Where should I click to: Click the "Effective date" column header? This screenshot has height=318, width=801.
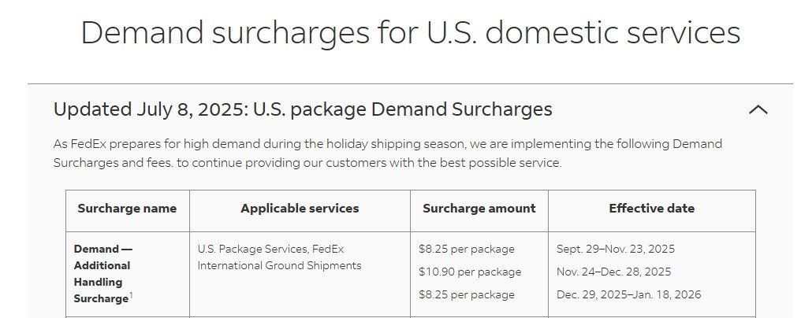tap(651, 209)
